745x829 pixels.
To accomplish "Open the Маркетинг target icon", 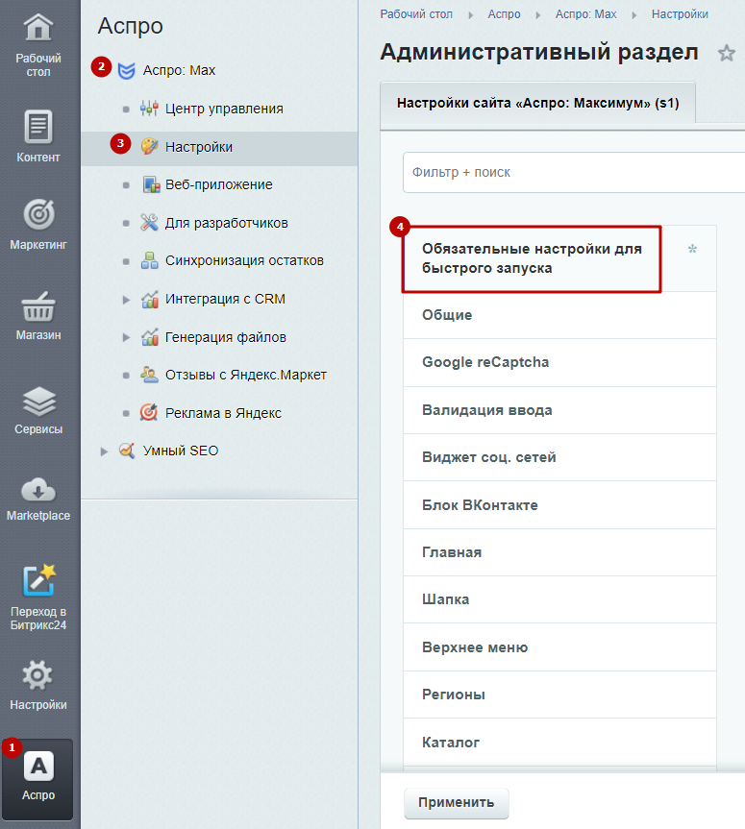I will coord(38,214).
